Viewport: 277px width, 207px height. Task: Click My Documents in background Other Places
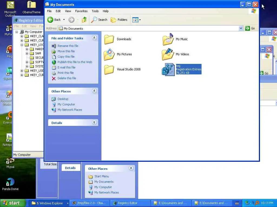[x=104, y=182]
